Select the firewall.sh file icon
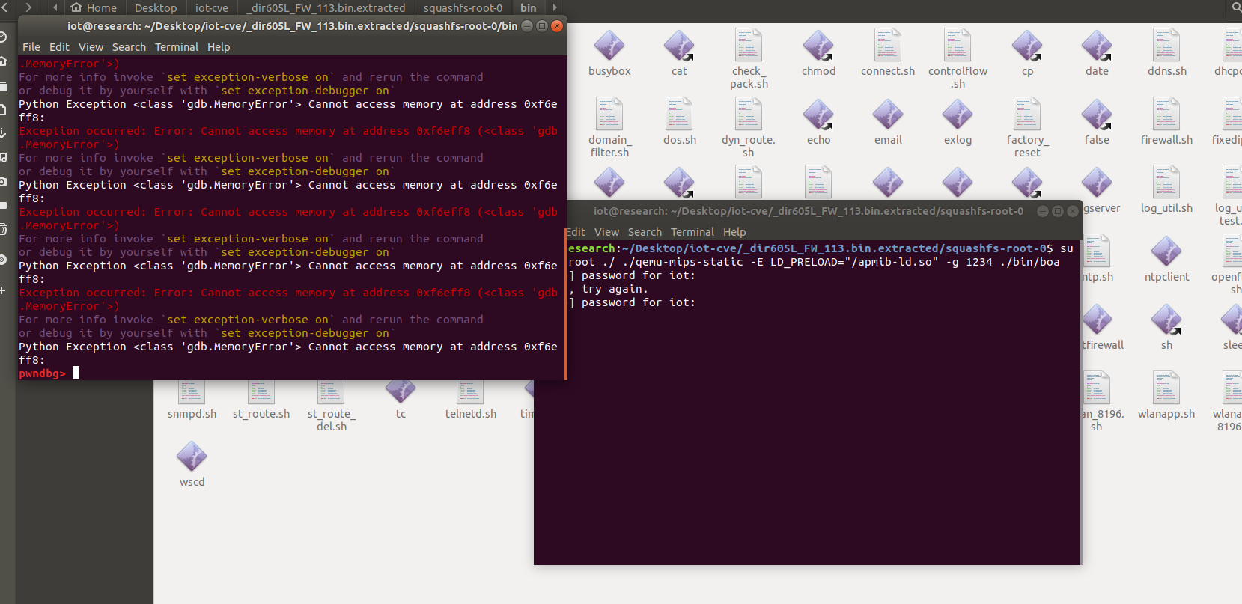1242x604 pixels. point(1166,116)
